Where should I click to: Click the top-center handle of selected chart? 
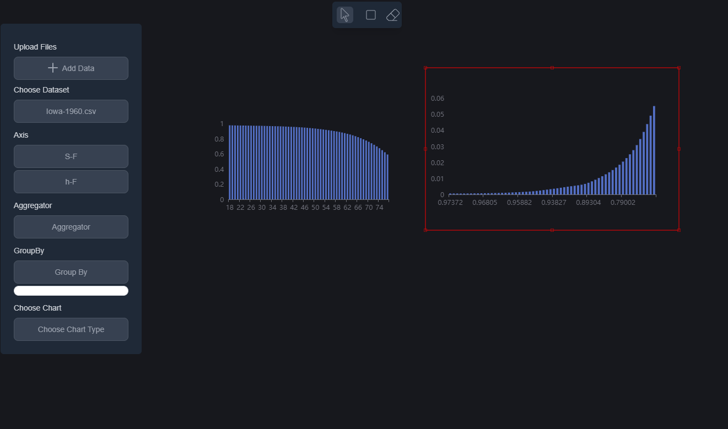tap(552, 68)
